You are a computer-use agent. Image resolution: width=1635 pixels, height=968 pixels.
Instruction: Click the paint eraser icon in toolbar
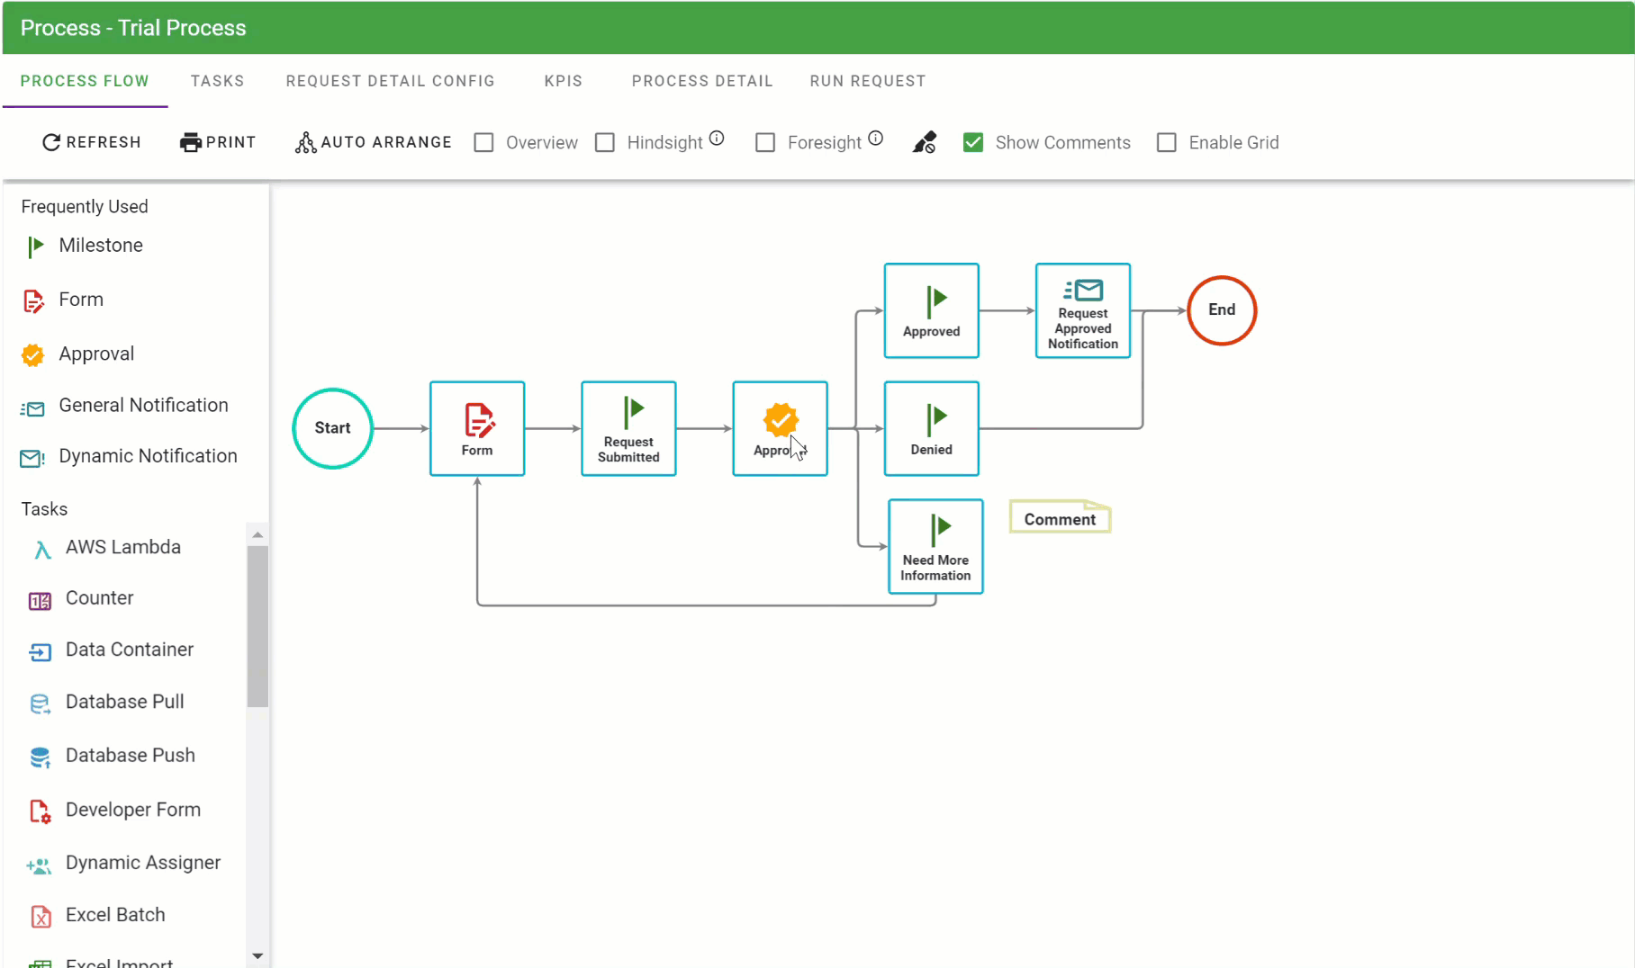coord(925,143)
